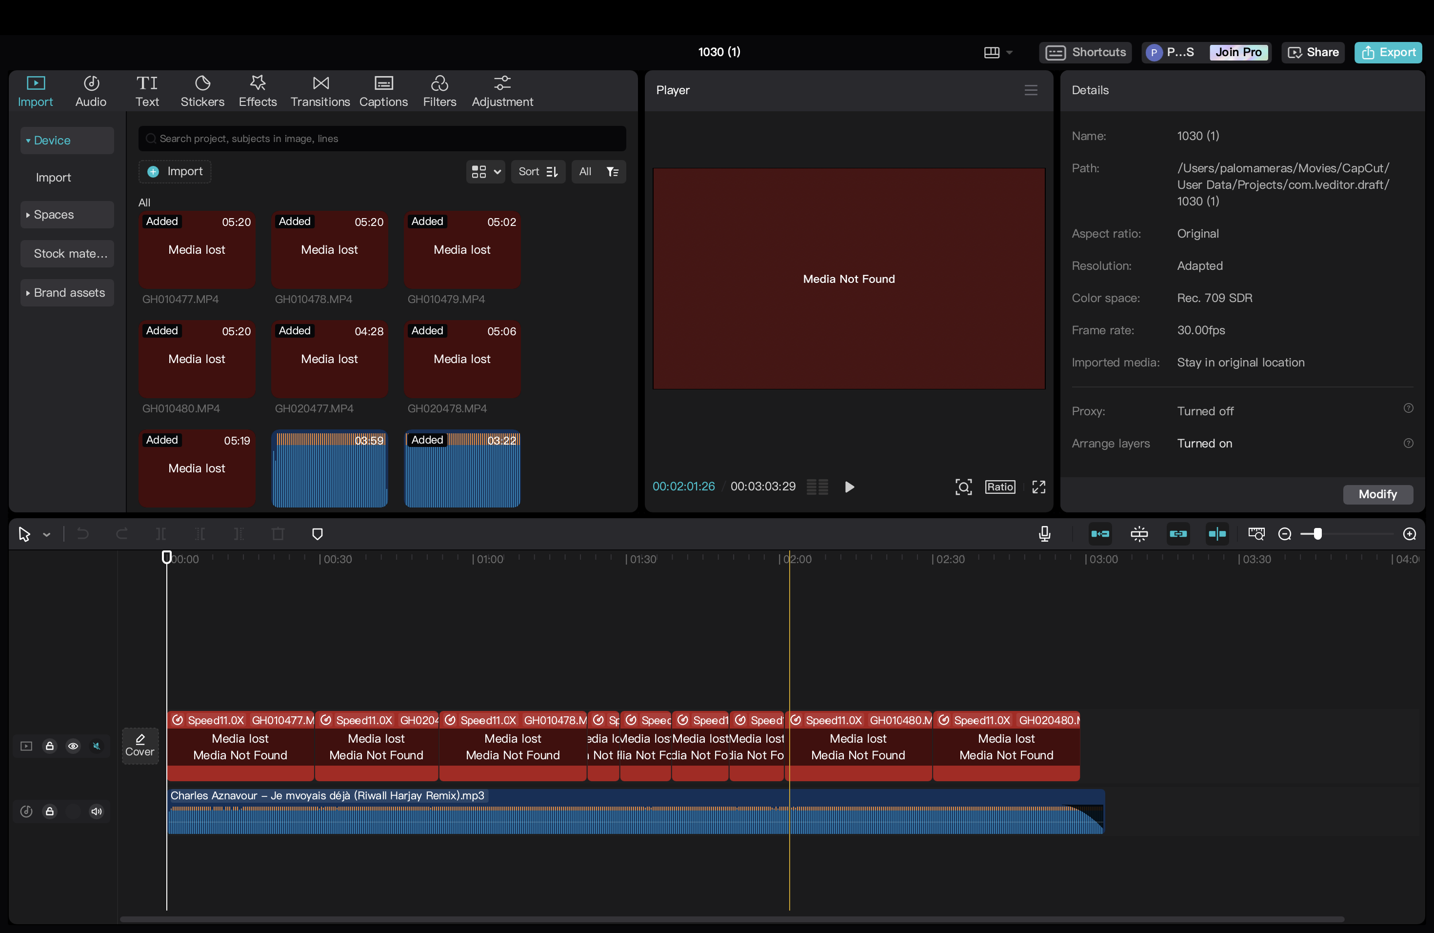1434x933 pixels.
Task: Click the record voiceover microphone icon
Action: (1044, 534)
